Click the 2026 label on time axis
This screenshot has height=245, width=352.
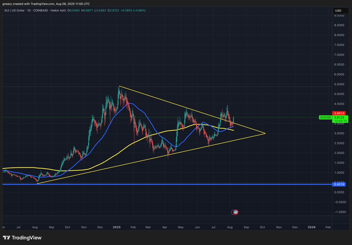[x=311, y=227]
